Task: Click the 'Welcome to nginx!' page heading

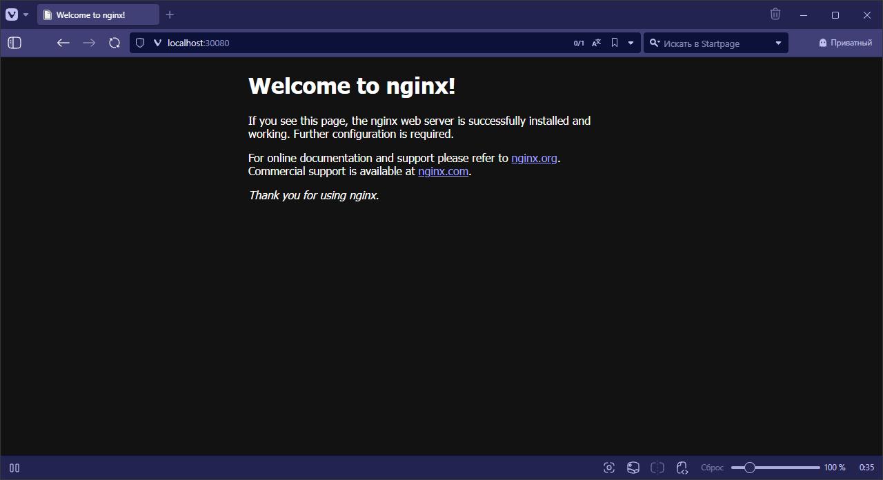Action: tap(352, 86)
